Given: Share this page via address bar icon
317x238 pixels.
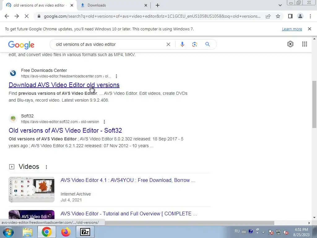Looking at the screenshot, I should tap(268, 16).
